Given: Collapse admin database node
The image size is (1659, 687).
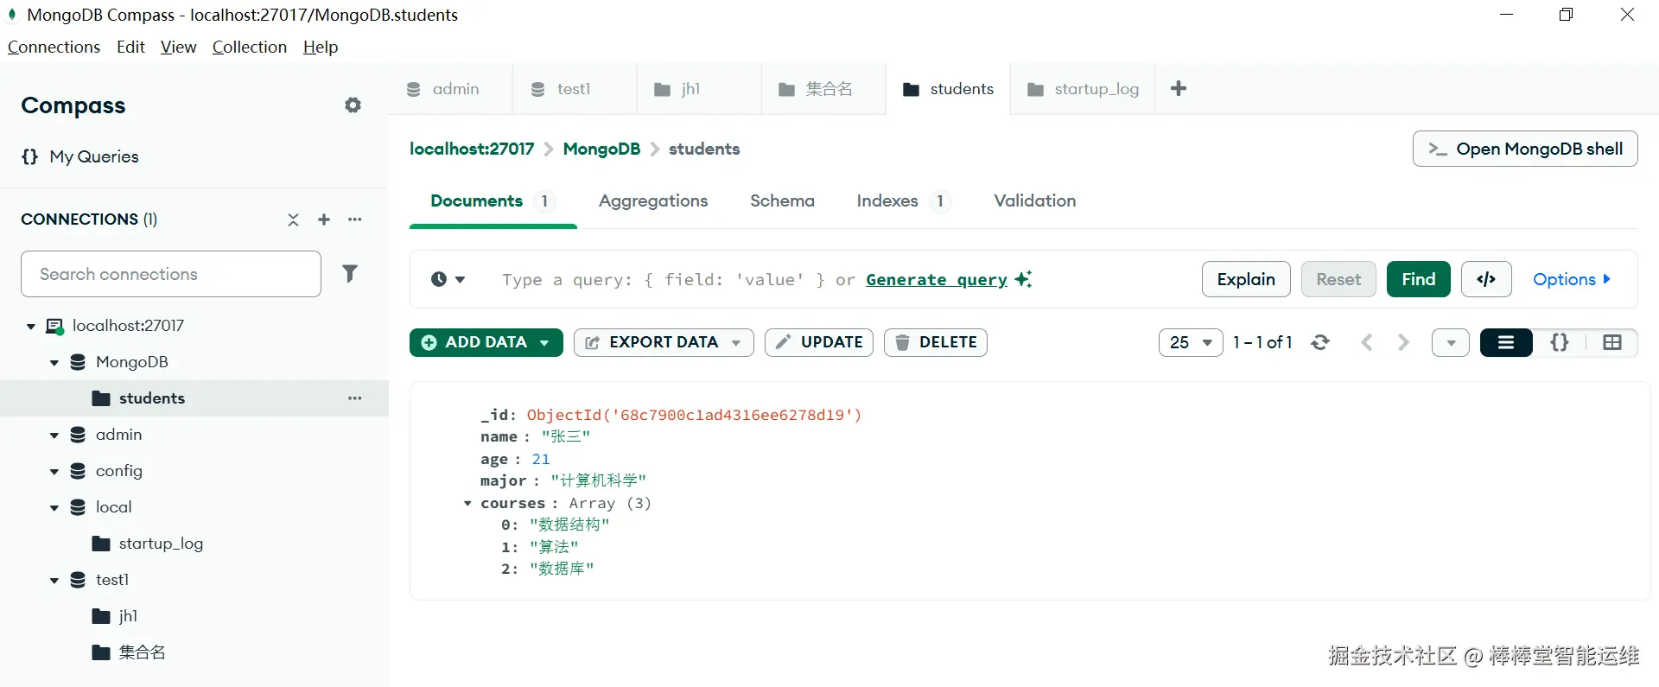Looking at the screenshot, I should click(54, 436).
